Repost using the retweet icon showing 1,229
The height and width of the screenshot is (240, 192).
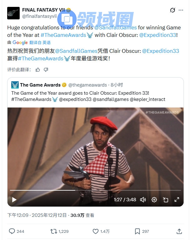(x=54, y=231)
